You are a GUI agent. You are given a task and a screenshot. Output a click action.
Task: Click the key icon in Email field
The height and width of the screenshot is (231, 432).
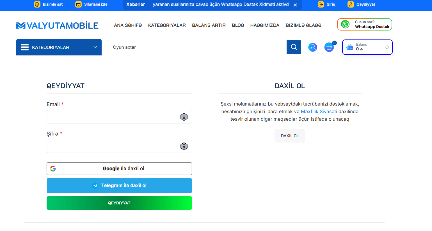tap(184, 117)
